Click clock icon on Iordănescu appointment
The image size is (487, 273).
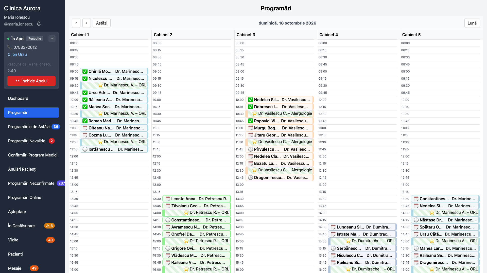85,149
